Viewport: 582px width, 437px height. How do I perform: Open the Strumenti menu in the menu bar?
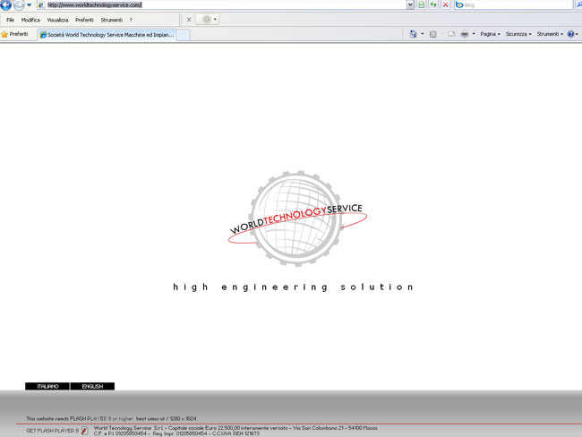pos(111,20)
